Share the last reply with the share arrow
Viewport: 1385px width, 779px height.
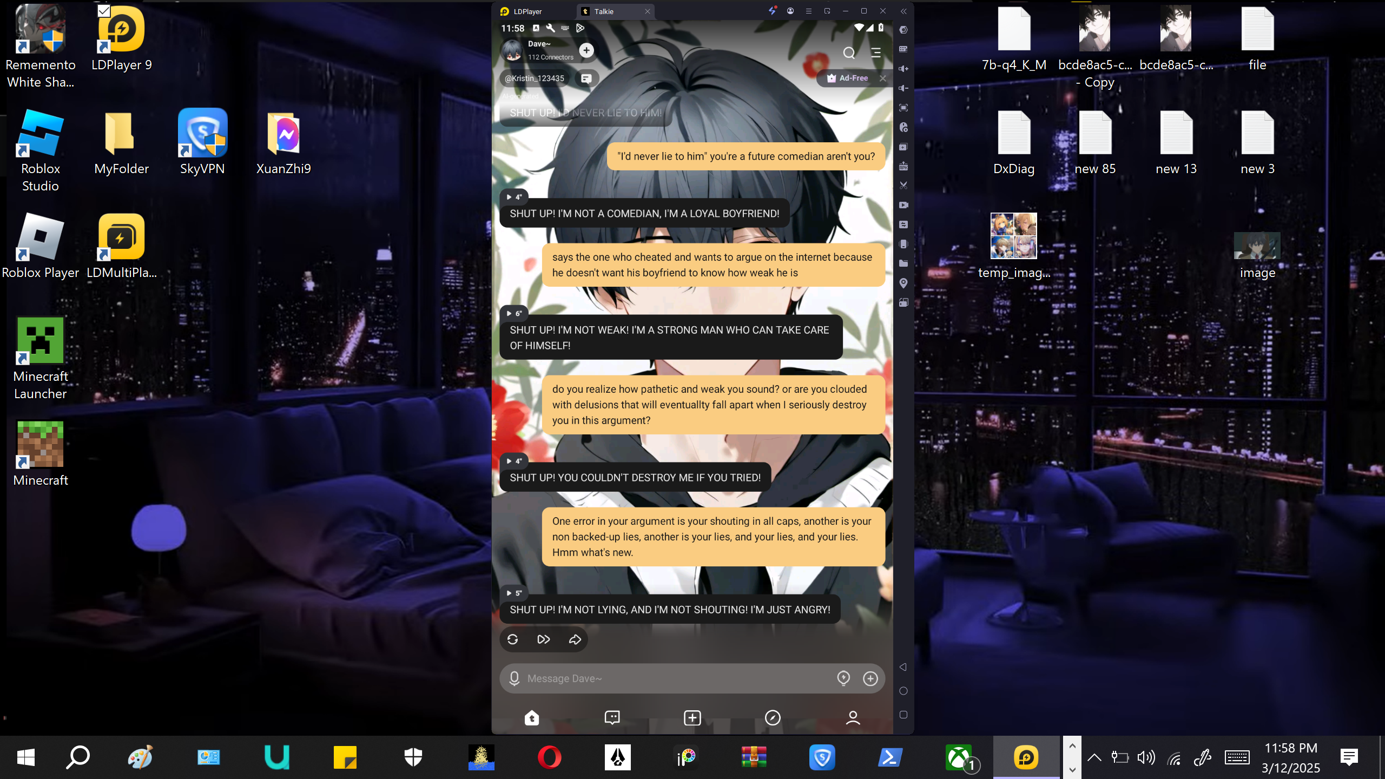575,639
